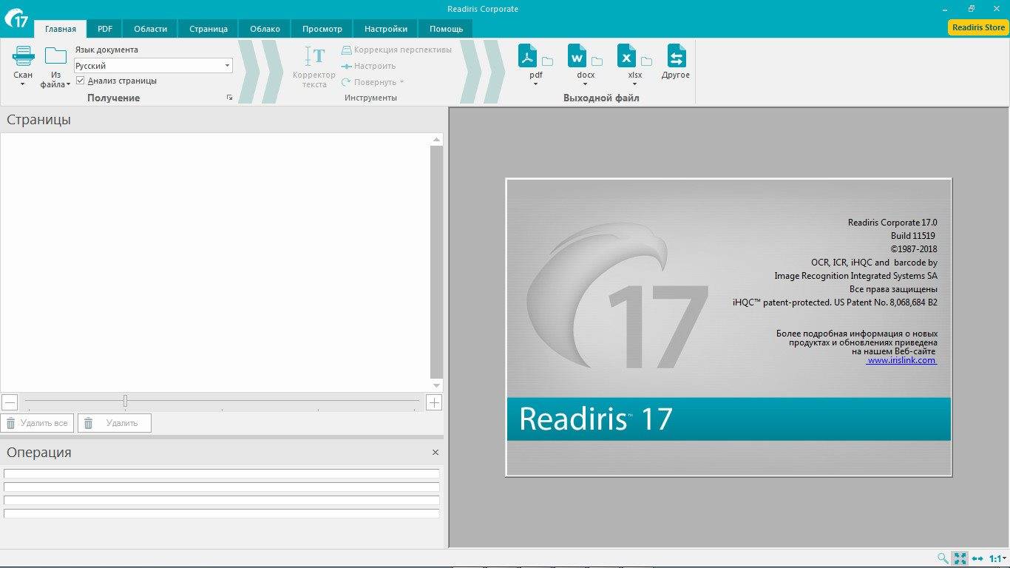1010x568 pixels.
Task: Open the www.irislink.com link
Action: [x=901, y=360]
